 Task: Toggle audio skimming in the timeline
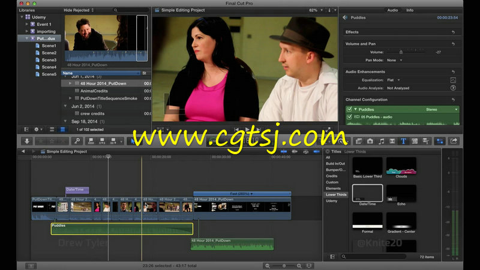295,152
